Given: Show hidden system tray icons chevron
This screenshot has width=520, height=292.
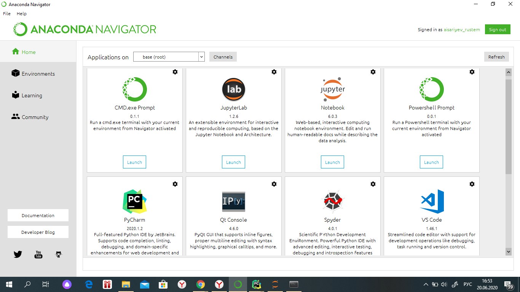Looking at the screenshot, I should click(x=427, y=284).
